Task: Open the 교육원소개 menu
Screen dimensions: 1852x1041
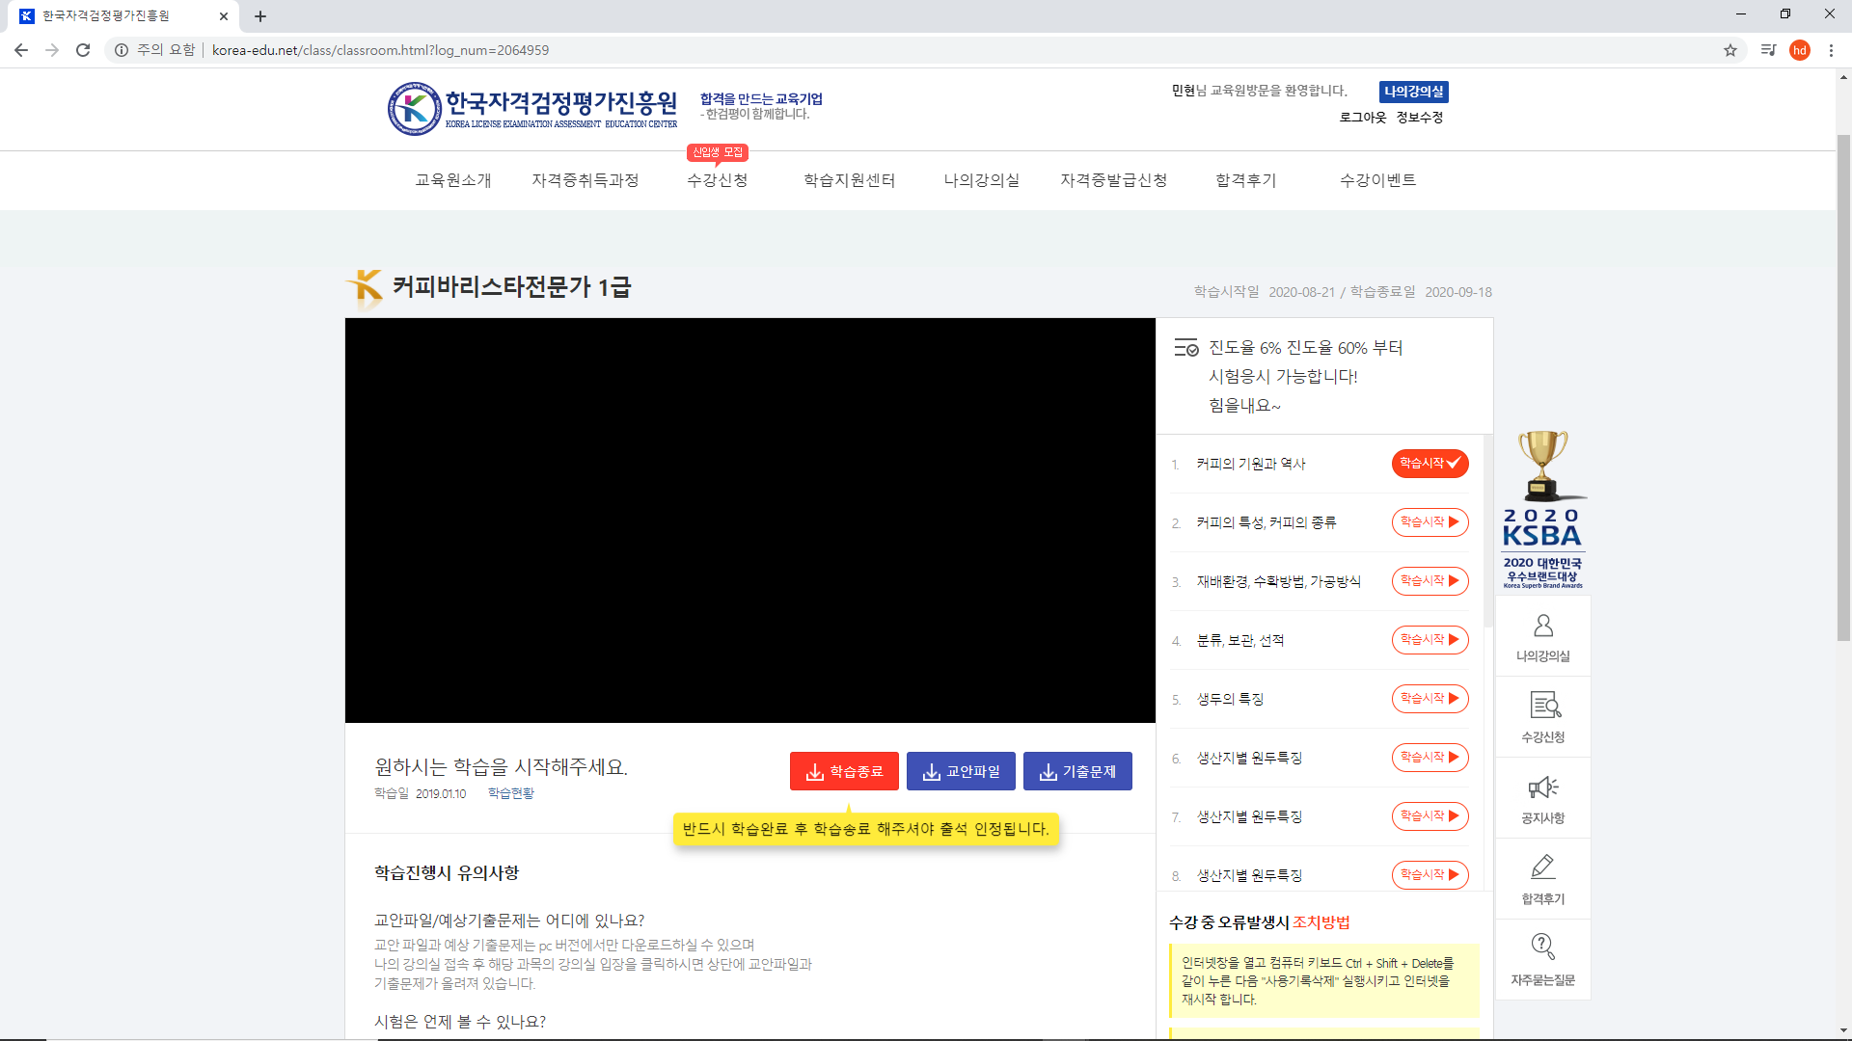Action: 453,180
